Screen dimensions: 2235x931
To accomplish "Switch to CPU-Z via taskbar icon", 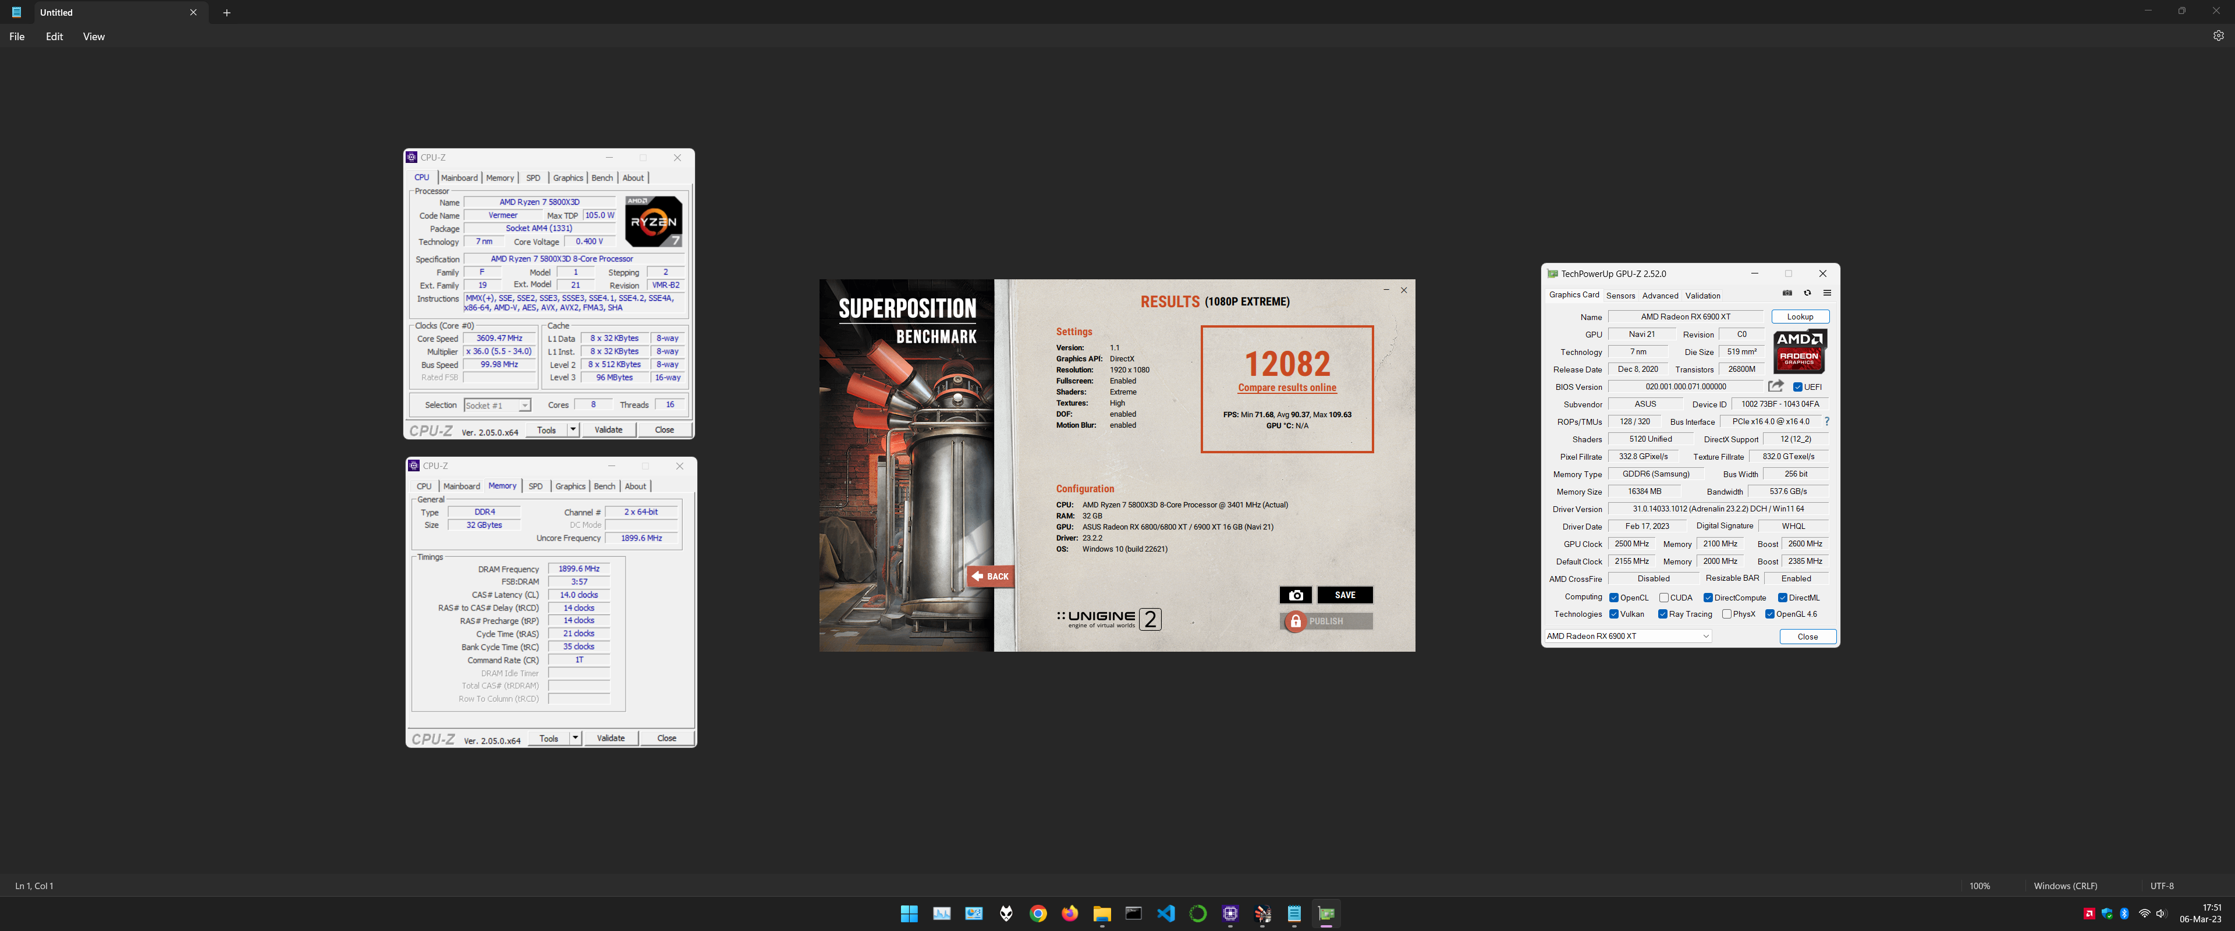I will click(x=1230, y=914).
